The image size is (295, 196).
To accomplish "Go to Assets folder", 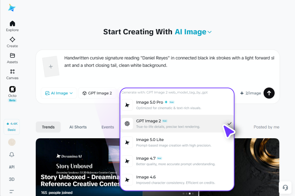I will 12,58.
